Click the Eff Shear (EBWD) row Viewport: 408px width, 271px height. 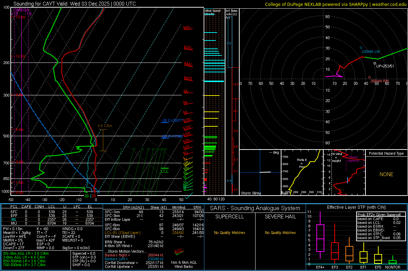click(154, 236)
